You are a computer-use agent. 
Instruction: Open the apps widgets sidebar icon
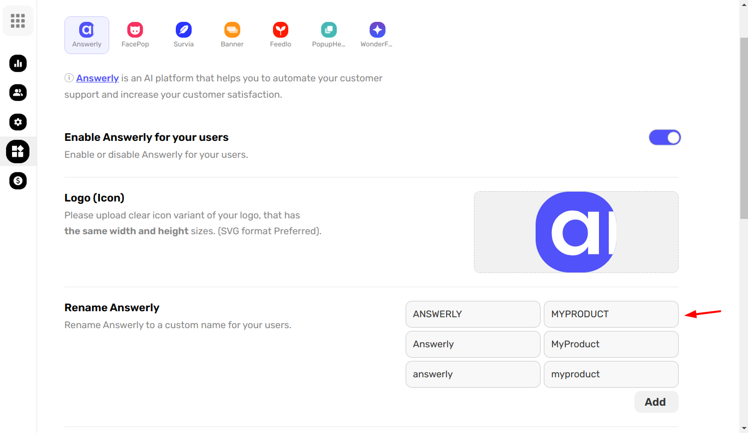tap(18, 151)
